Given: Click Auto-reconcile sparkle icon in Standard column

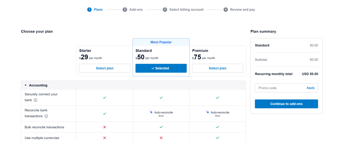Looking at the screenshot, I should tap(151, 112).
